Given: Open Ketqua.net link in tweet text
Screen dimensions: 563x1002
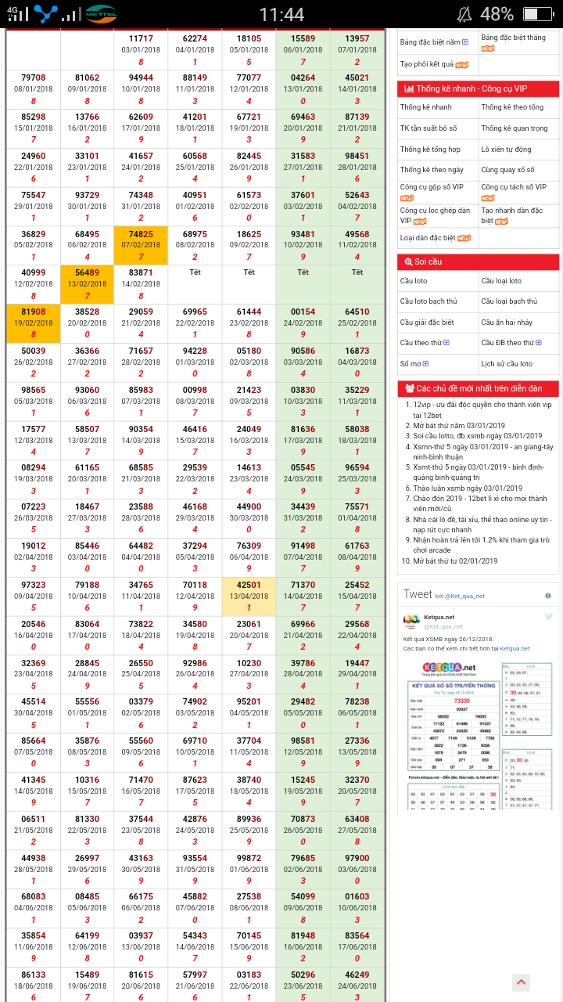Looking at the screenshot, I should [515, 648].
